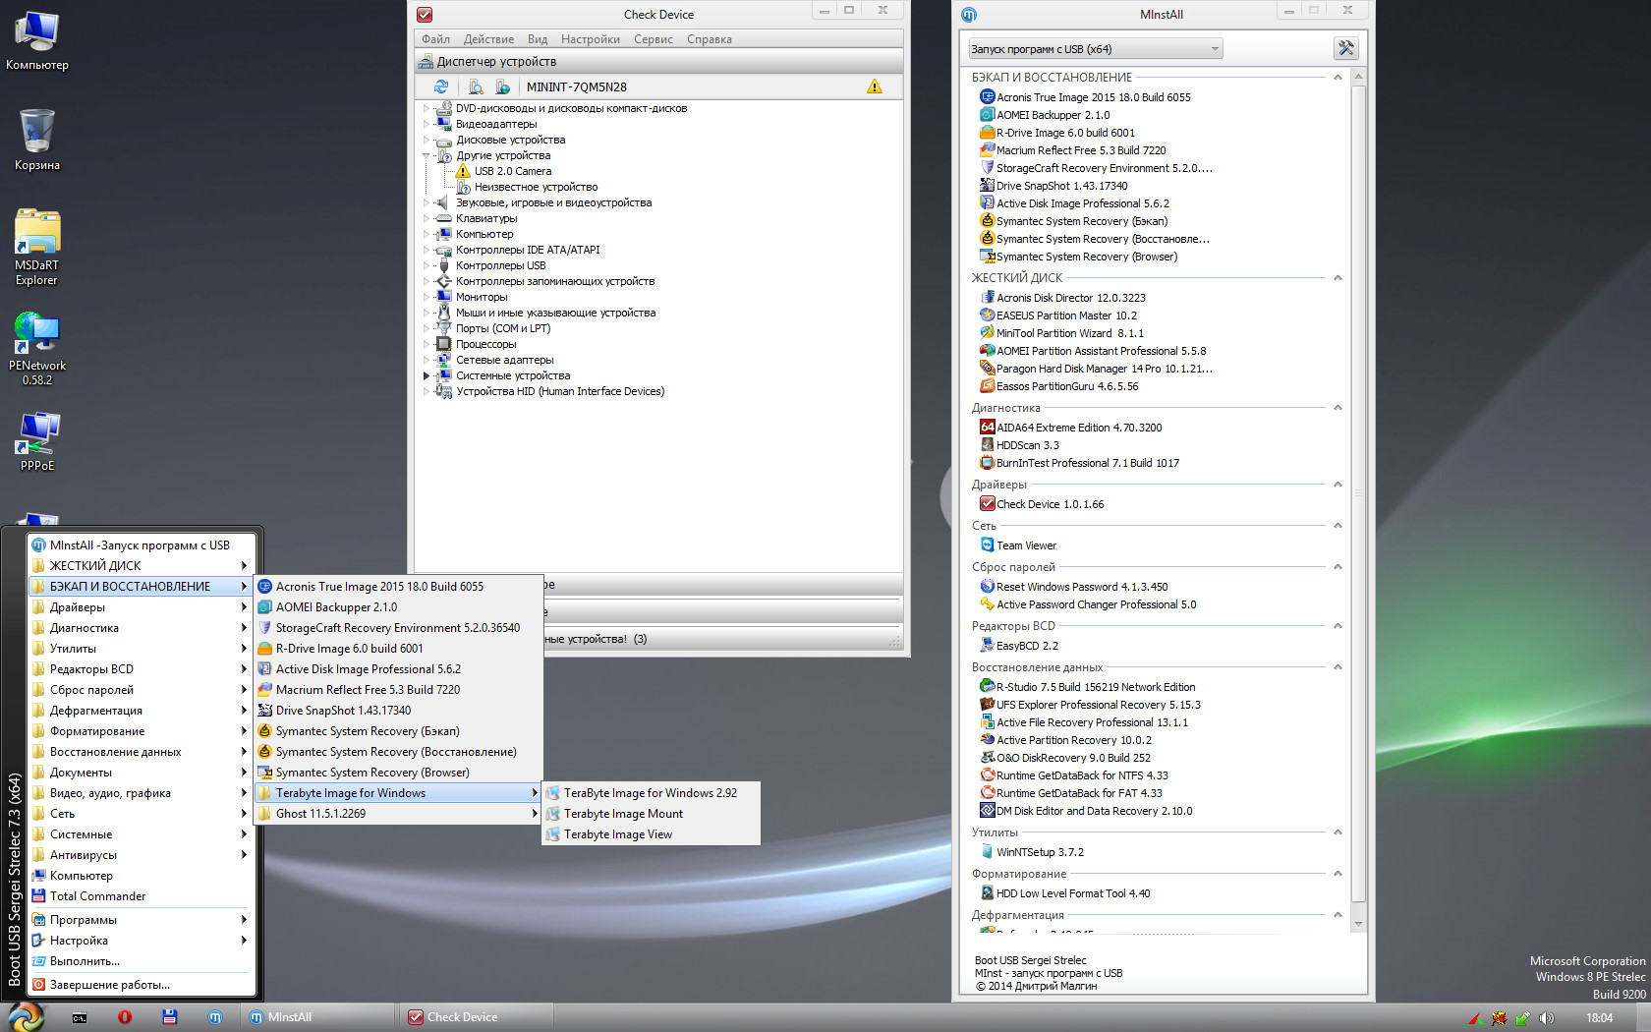Expand the Системные устройства tree node
The height and width of the screenshot is (1032, 1651).
[426, 375]
